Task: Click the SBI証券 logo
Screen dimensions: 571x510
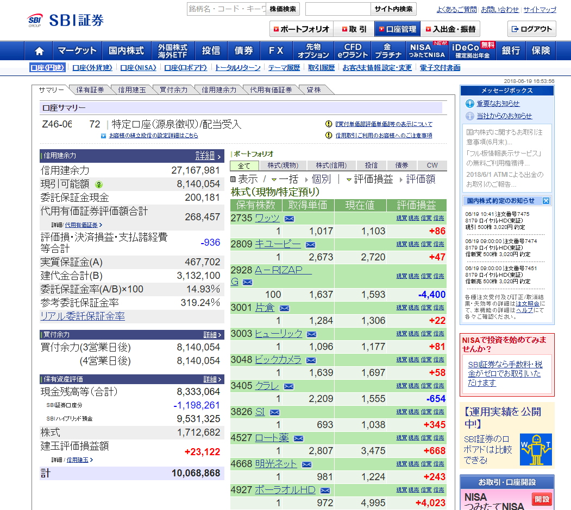Action: 66,20
